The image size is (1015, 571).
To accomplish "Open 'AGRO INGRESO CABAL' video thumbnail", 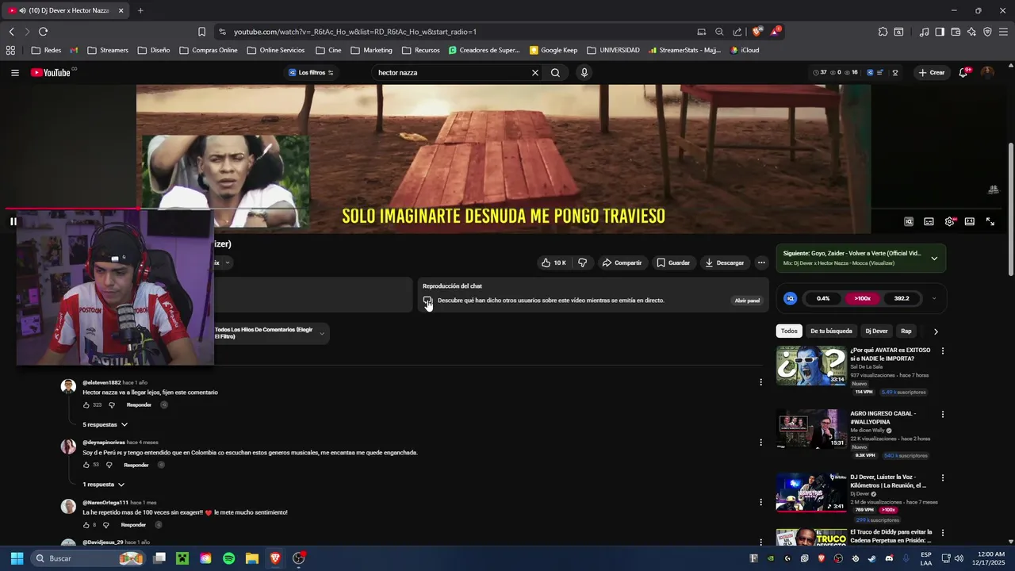I will [811, 429].
